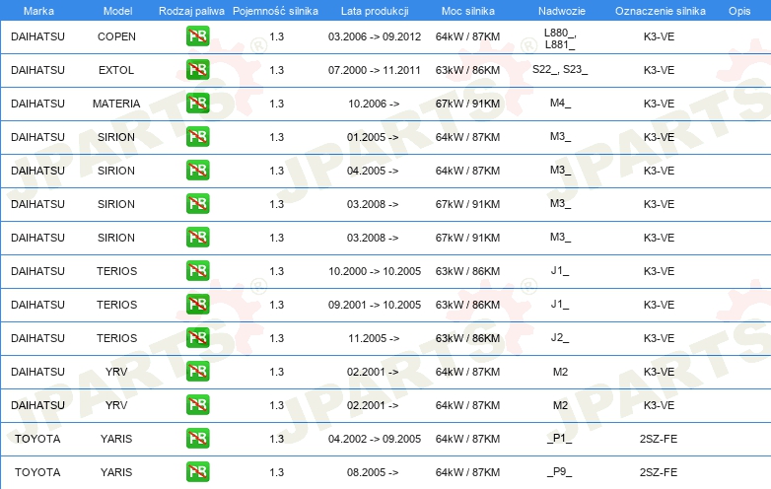Click TOYOTA in the 04.2002 YARIS row
The width and height of the screenshot is (771, 489).
coord(37,439)
